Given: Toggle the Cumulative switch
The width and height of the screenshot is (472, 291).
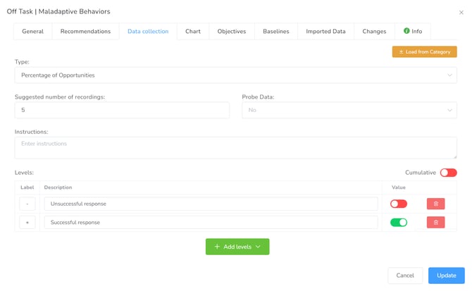Looking at the screenshot, I should (x=448, y=173).
